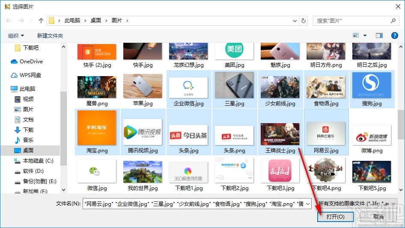The height and width of the screenshot is (228, 405).
Task: Open the 所有支持的图像文件 type dropdown
Action: [x=357, y=204]
